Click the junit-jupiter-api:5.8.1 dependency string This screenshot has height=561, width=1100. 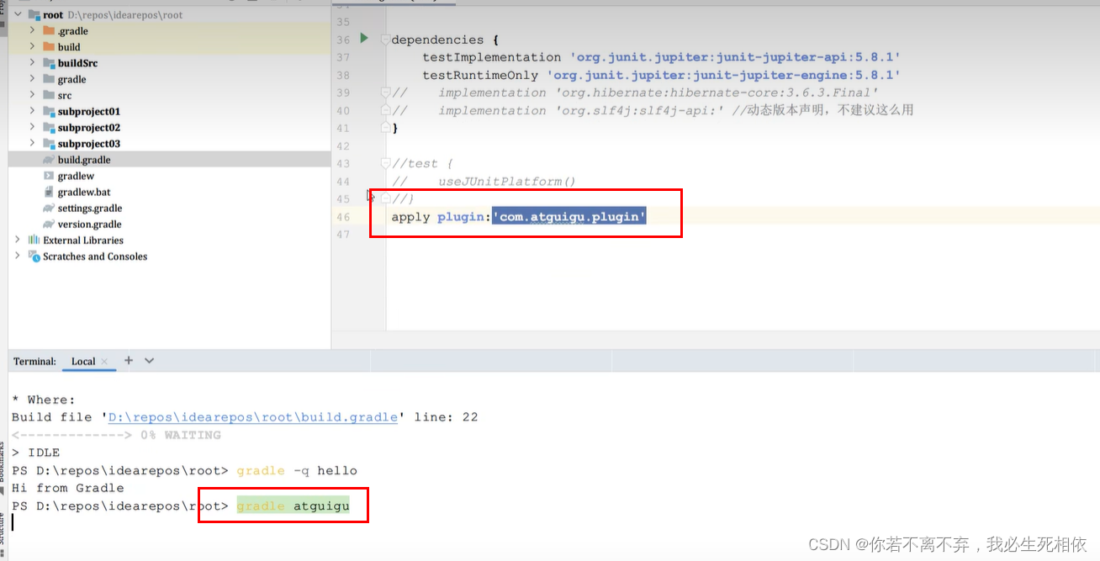click(x=736, y=57)
